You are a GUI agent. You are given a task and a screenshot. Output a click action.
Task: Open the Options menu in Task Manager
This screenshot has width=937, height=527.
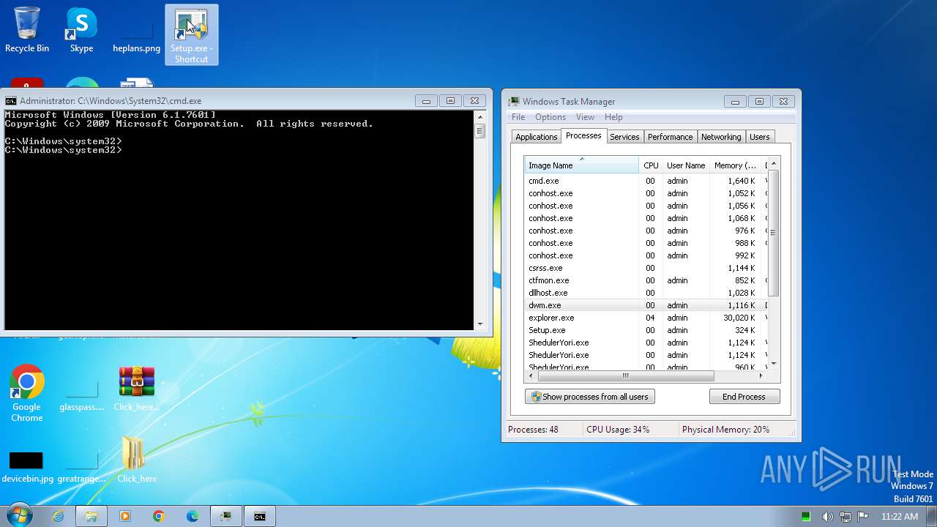coord(550,117)
